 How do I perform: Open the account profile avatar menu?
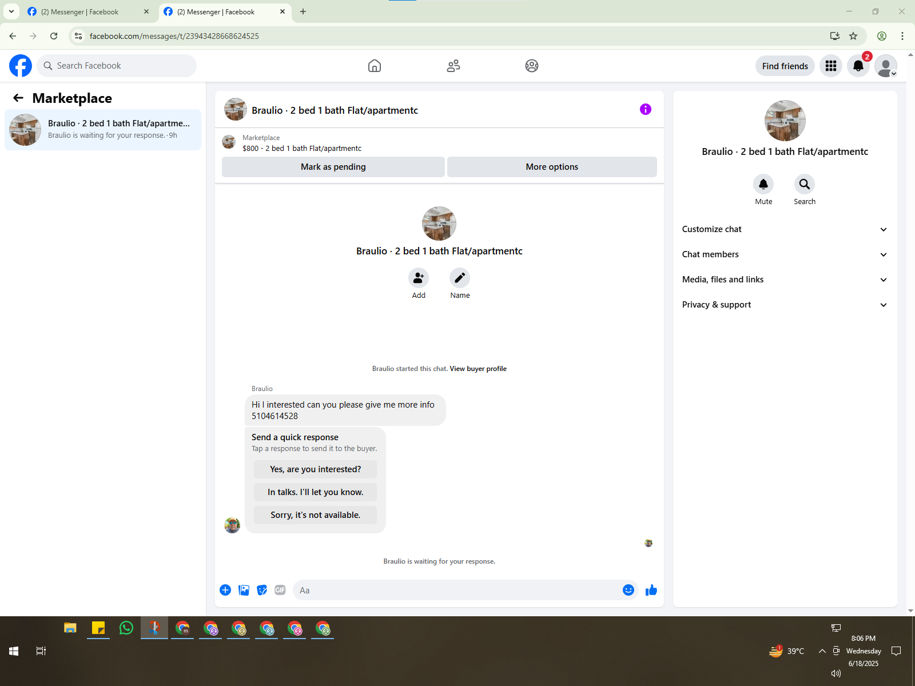tap(886, 66)
